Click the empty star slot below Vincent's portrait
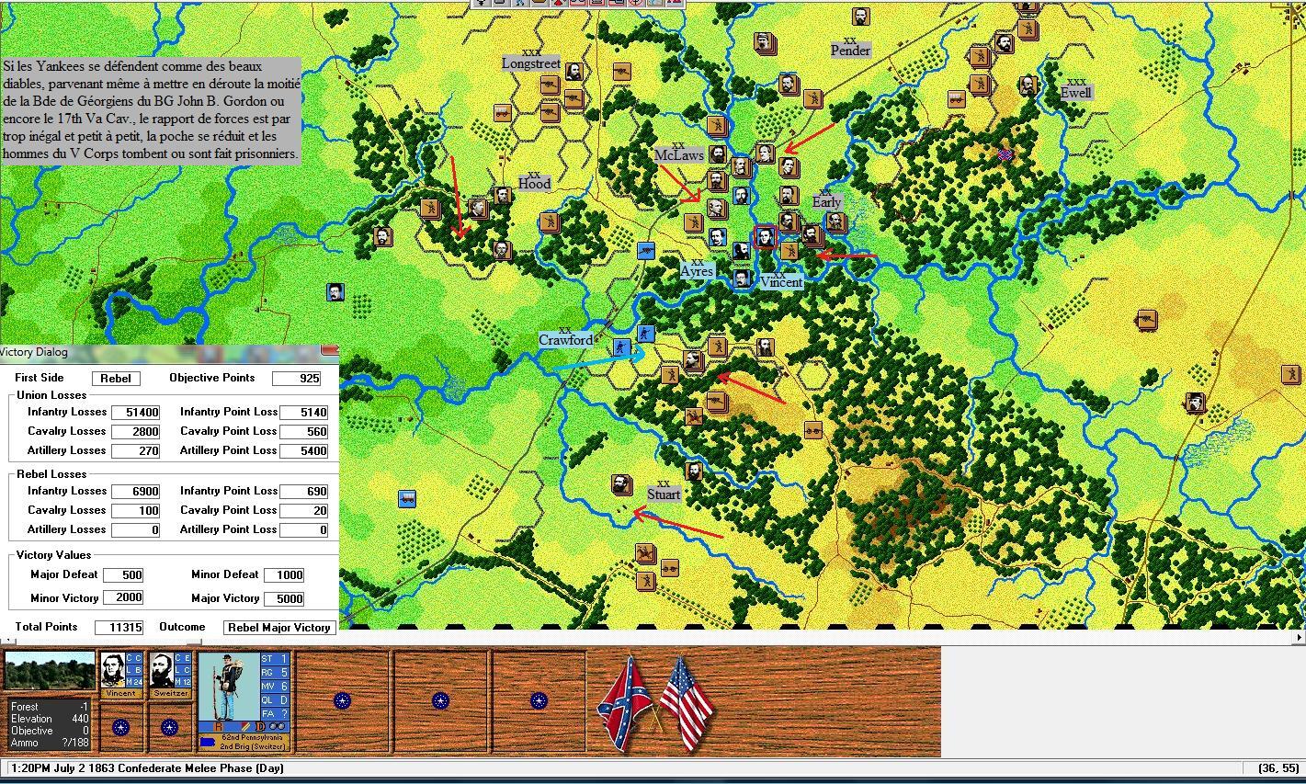This screenshot has width=1306, height=784. (120, 727)
